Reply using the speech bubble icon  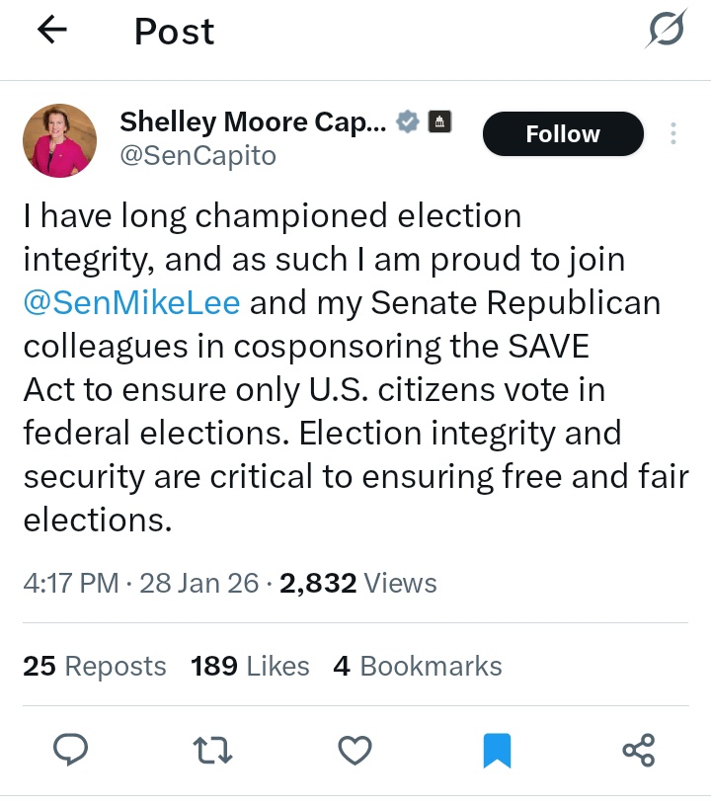[70, 751]
